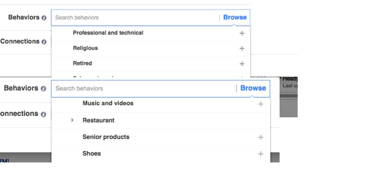Viewport: 371px width, 170px height.
Task: Add the Religious category with plus icon
Action: [242, 49]
